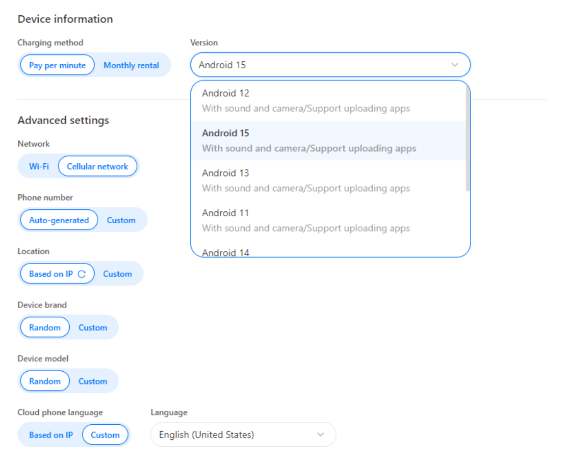566x461 pixels.
Task: Set Device brand to Custom
Action: point(93,327)
